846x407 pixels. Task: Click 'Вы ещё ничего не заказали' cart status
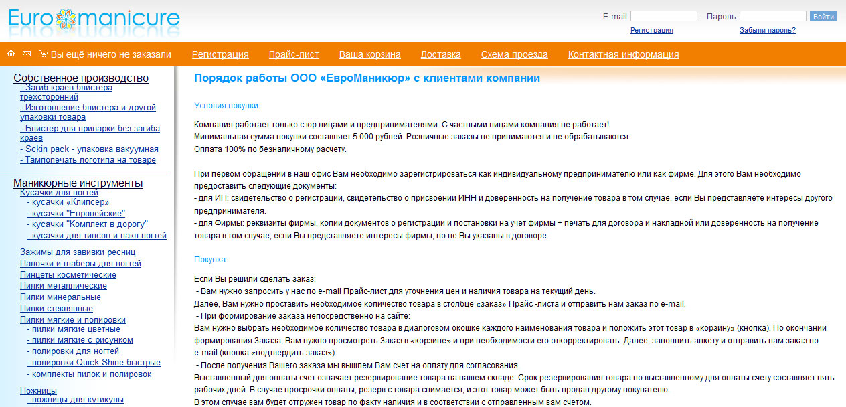111,54
